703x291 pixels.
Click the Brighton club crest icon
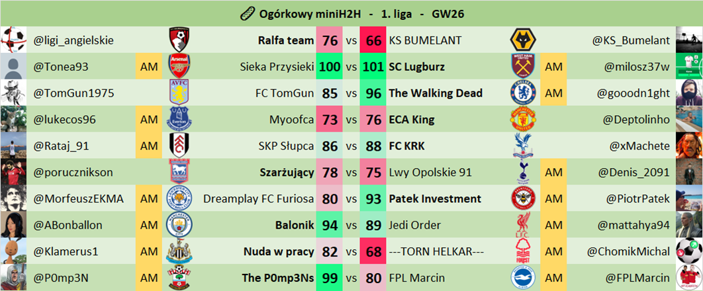(522, 278)
